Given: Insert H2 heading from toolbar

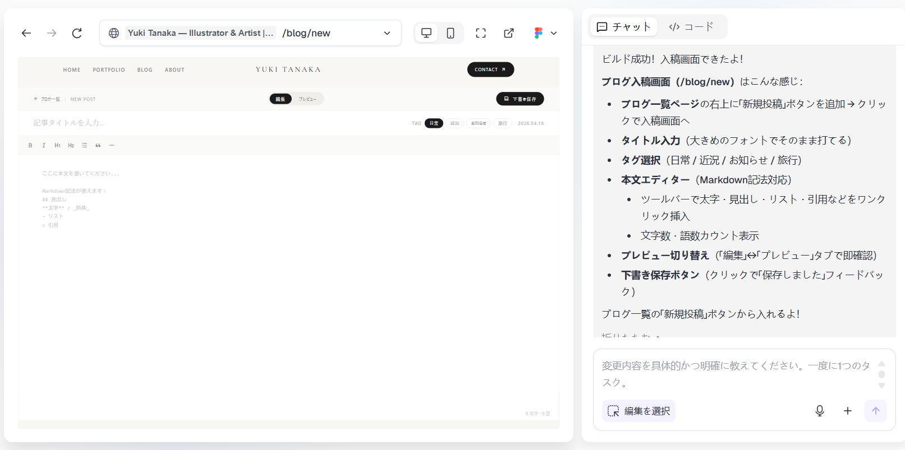Looking at the screenshot, I should pyautogui.click(x=71, y=145).
